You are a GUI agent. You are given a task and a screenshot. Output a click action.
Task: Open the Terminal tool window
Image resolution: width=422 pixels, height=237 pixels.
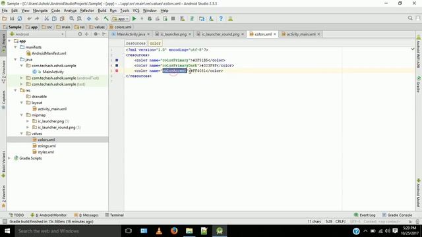point(114,215)
